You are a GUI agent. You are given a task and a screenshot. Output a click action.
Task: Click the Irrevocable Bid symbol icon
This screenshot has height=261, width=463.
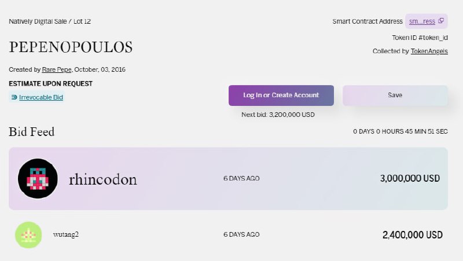click(x=14, y=97)
